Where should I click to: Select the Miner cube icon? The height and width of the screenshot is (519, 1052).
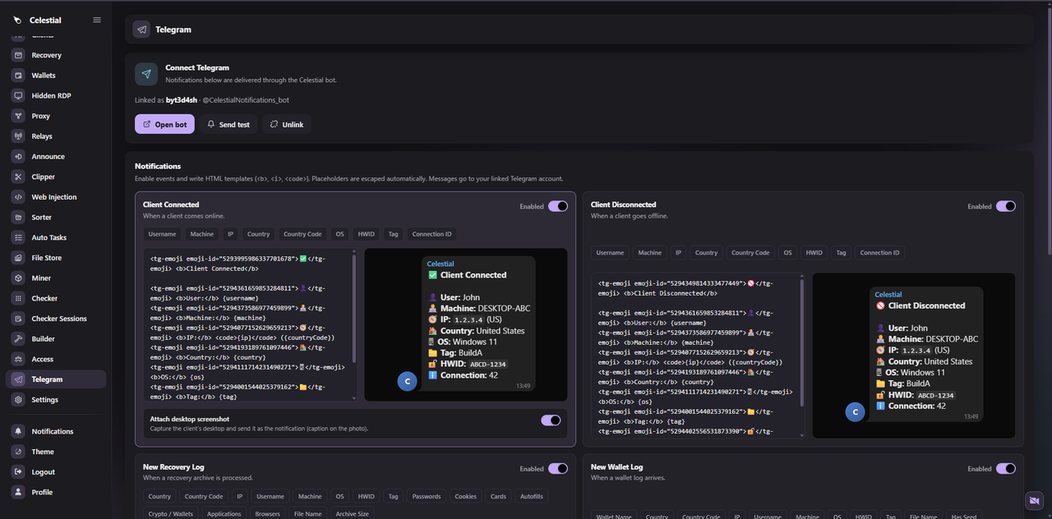pyautogui.click(x=17, y=278)
